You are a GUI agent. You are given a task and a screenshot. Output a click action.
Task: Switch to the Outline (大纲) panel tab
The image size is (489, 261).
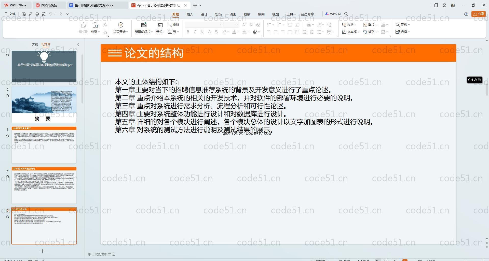coord(35,44)
